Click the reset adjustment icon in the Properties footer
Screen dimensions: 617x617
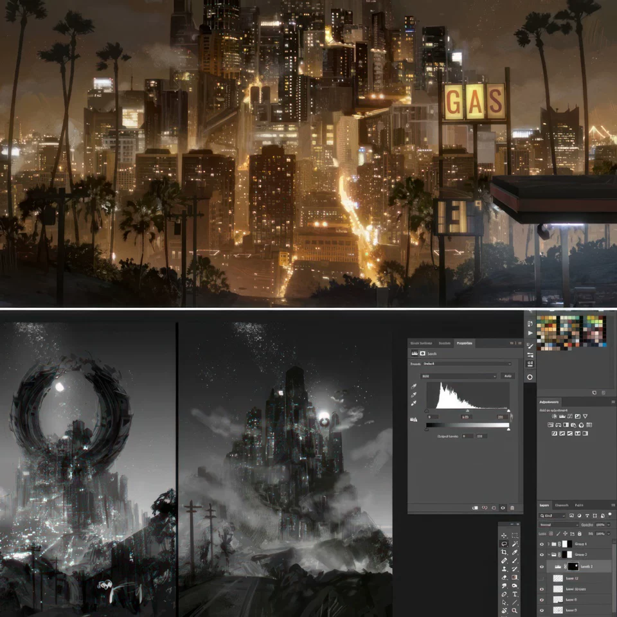tap(494, 508)
